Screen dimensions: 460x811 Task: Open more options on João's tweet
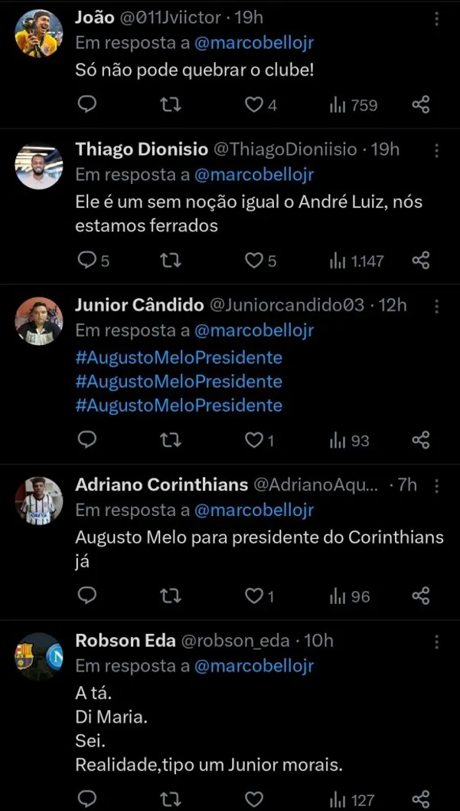(x=436, y=17)
